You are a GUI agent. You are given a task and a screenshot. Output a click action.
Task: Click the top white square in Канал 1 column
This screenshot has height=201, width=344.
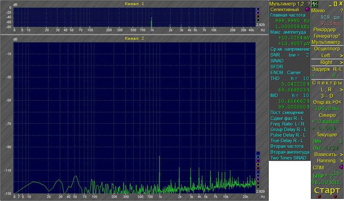[x=258, y=9]
